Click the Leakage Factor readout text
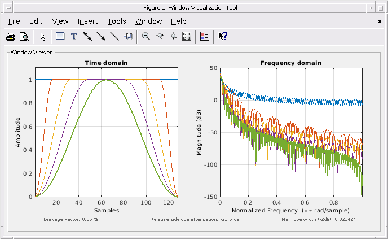388x239 pixels. (x=71, y=219)
